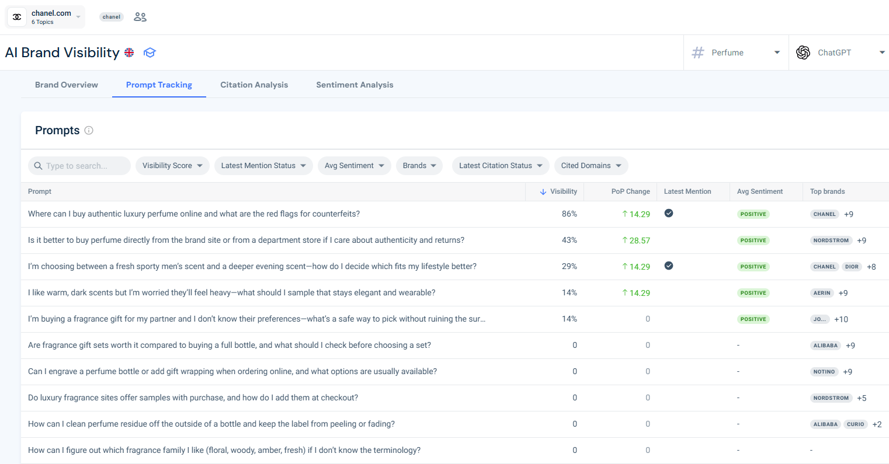889x464 pixels.
Task: Click the 28.57 PoP change value
Action: tap(636, 240)
